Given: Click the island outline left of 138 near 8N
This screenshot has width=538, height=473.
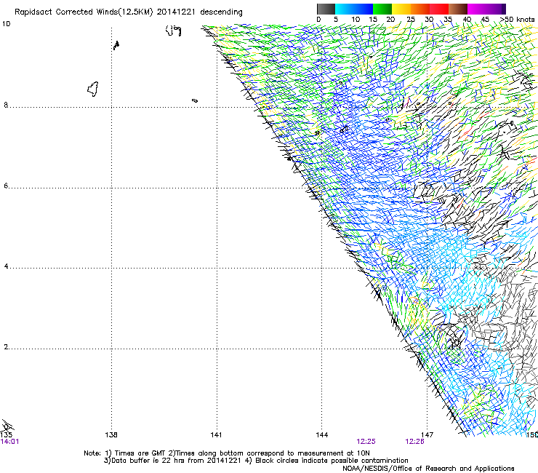Looking at the screenshot, I should tap(93, 89).
